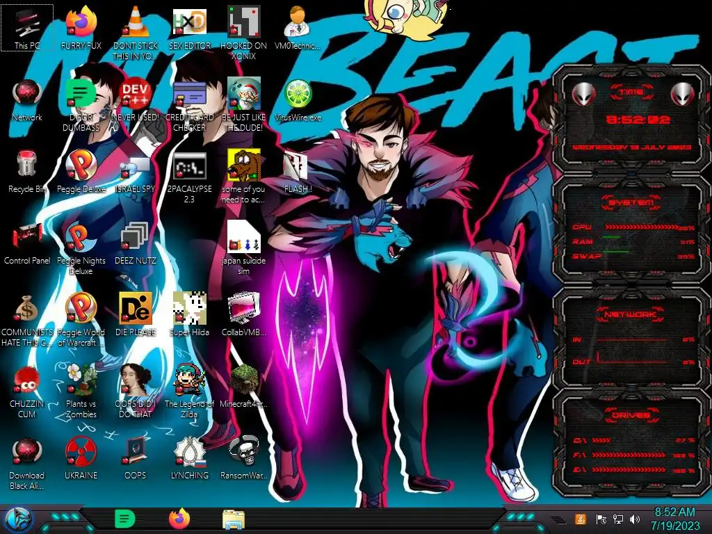The image size is (712, 534).
Task: Select the 2PACALYPSE 2.3 console icon
Action: [190, 177]
